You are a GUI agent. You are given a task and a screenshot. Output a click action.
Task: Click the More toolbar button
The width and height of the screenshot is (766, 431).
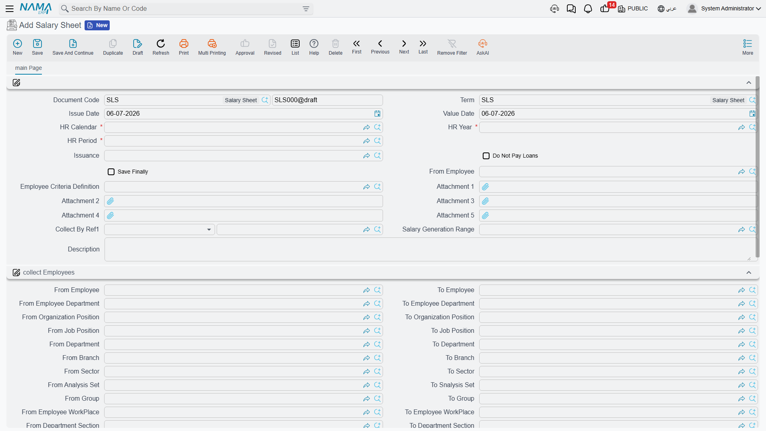(x=748, y=47)
